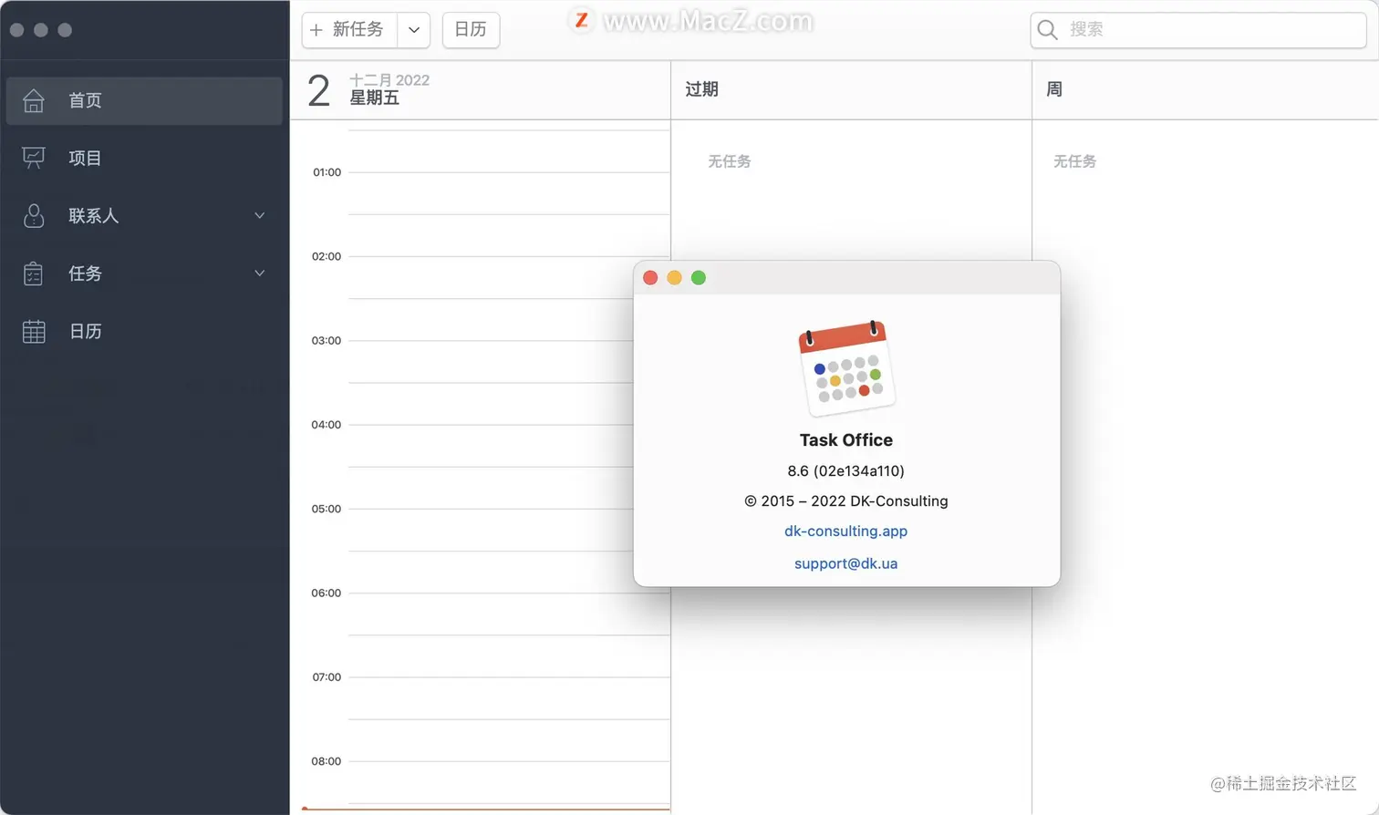This screenshot has height=815, width=1379.
Task: Click into the 搜索 search field
Action: [1198, 30]
